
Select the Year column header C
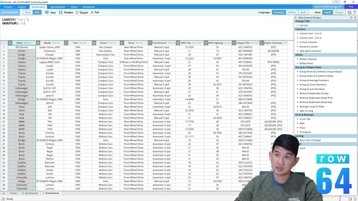(78, 43)
